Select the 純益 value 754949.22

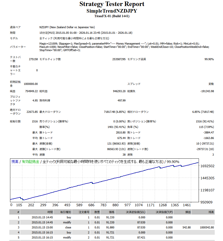click(31, 91)
